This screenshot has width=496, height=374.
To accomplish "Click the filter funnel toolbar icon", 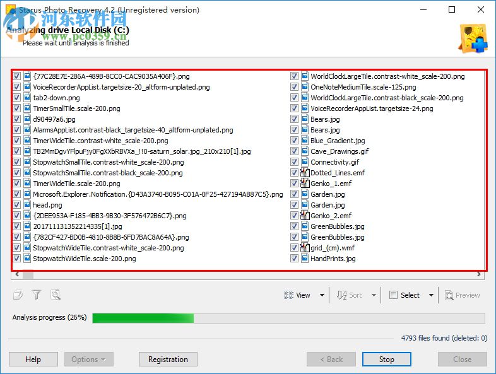I will [x=37, y=295].
